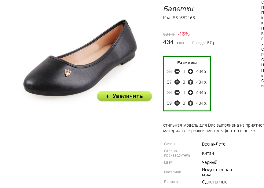Click the Балетки product title
264x188 pixels.
(x=178, y=9)
